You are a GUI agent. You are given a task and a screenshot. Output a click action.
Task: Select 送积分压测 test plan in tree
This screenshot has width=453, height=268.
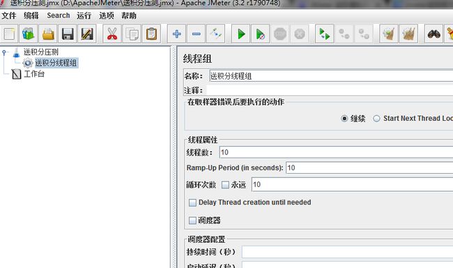click(x=41, y=52)
